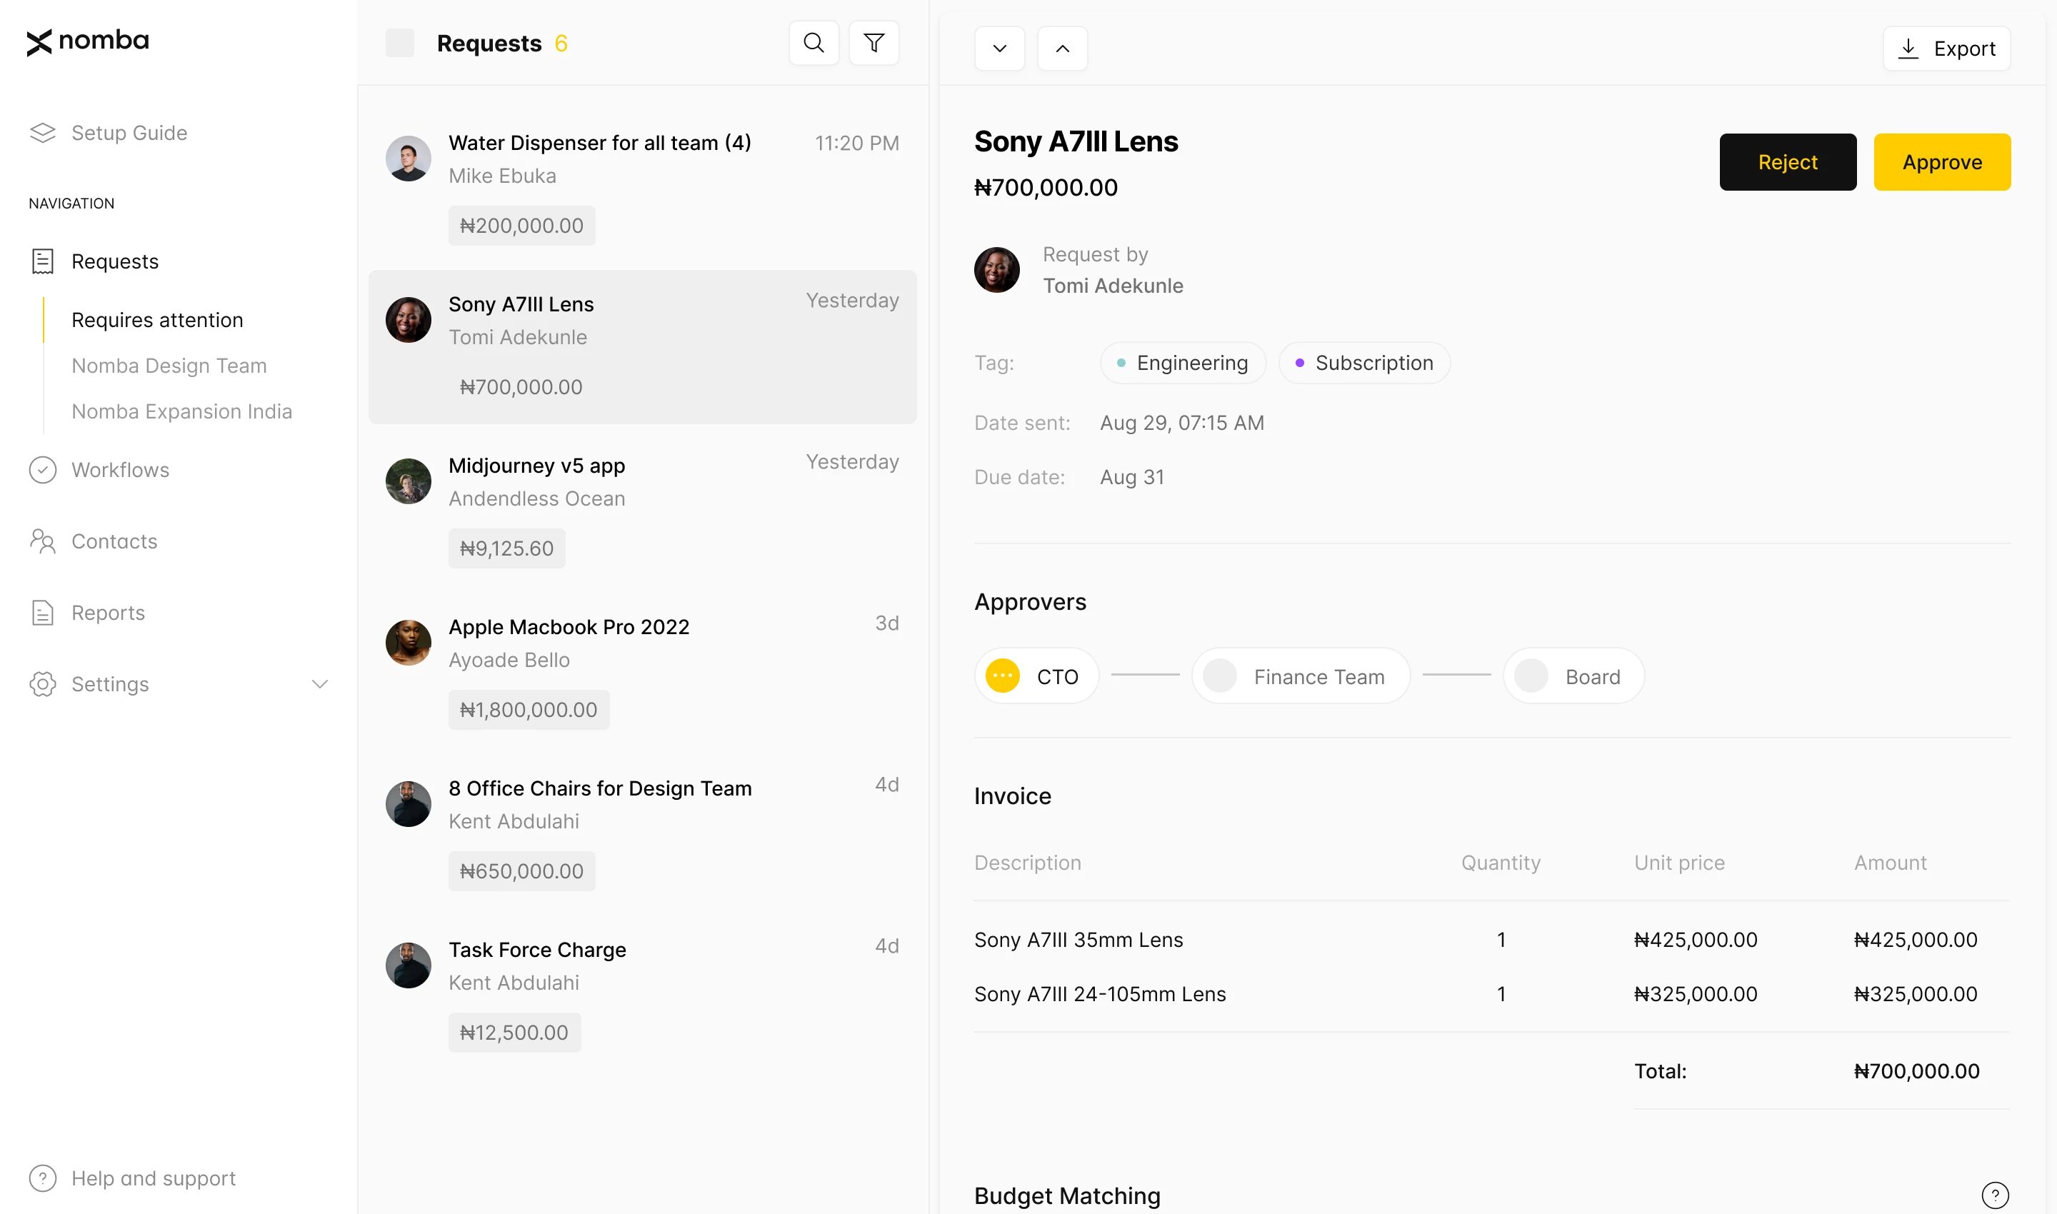Click the Settings gear icon

coord(43,684)
